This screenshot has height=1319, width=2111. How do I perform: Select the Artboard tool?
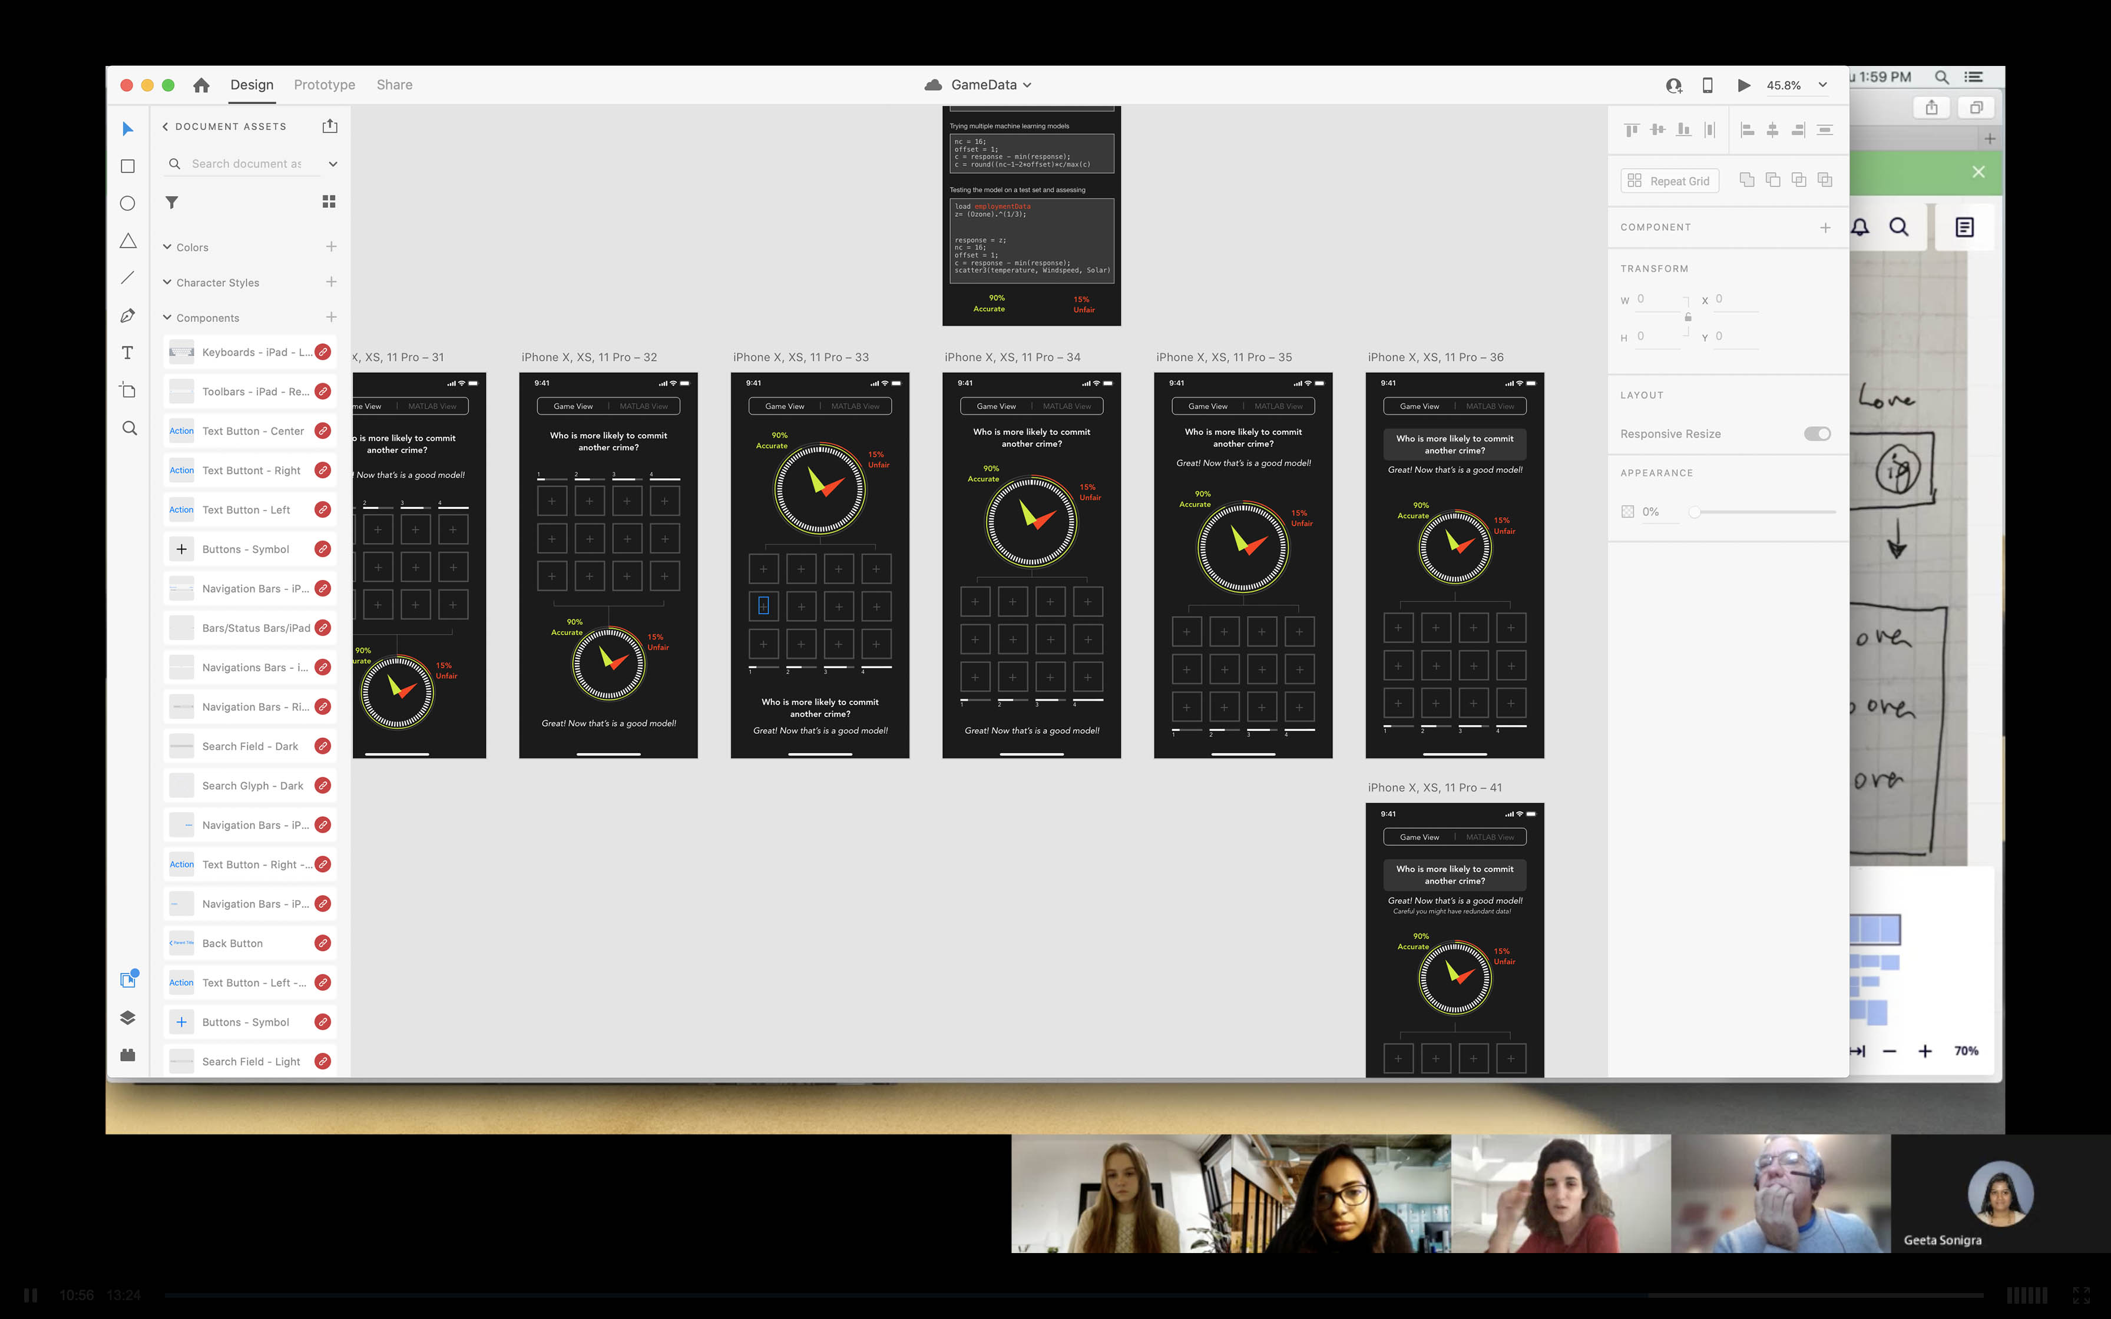coord(127,390)
